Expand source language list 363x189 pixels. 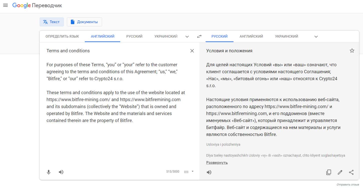click(187, 37)
